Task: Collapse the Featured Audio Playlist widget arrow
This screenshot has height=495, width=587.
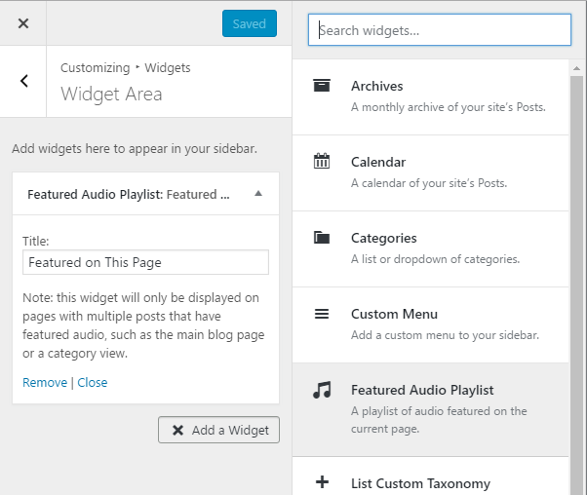Action: 258,194
